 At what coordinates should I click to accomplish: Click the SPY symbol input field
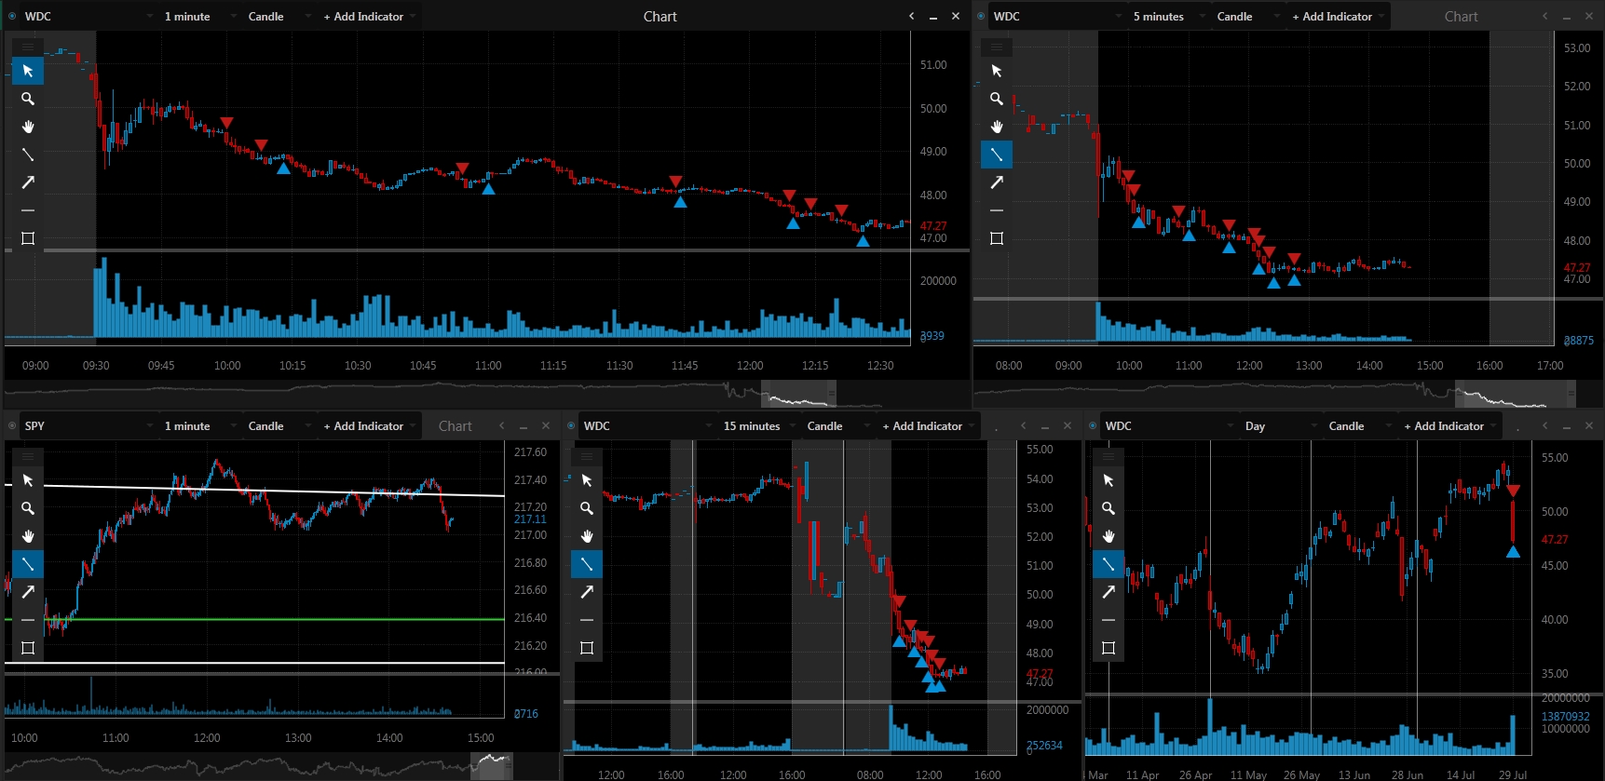click(x=88, y=425)
